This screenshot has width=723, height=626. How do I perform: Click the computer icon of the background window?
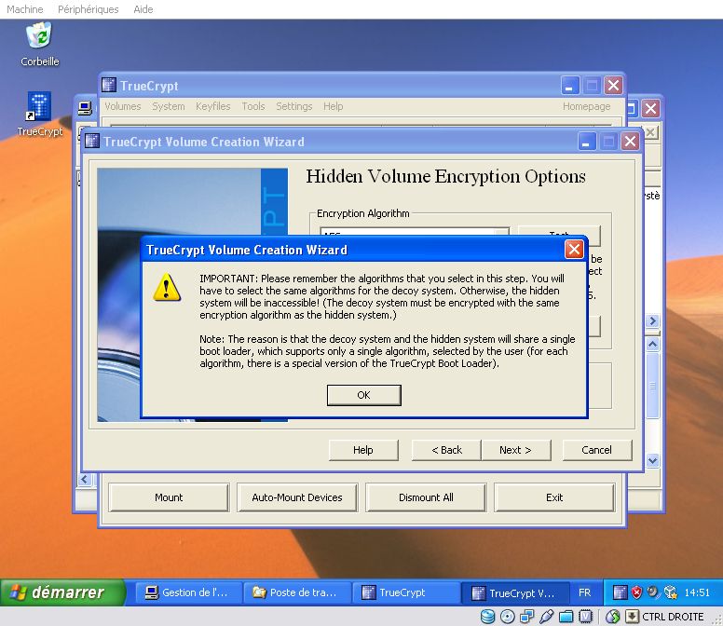pyautogui.click(x=85, y=109)
